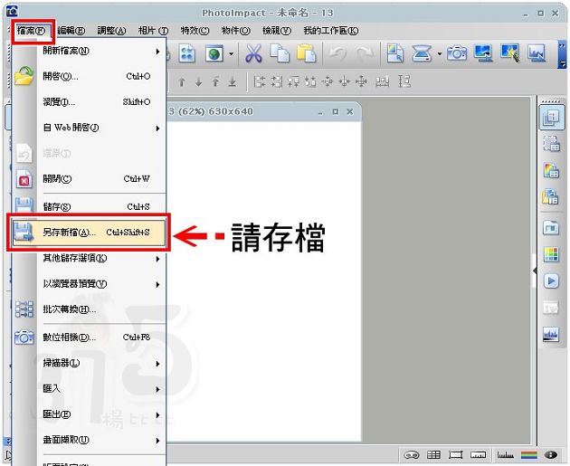Open the 特效(C) menu
The width and height of the screenshot is (570, 466).
[x=195, y=31]
